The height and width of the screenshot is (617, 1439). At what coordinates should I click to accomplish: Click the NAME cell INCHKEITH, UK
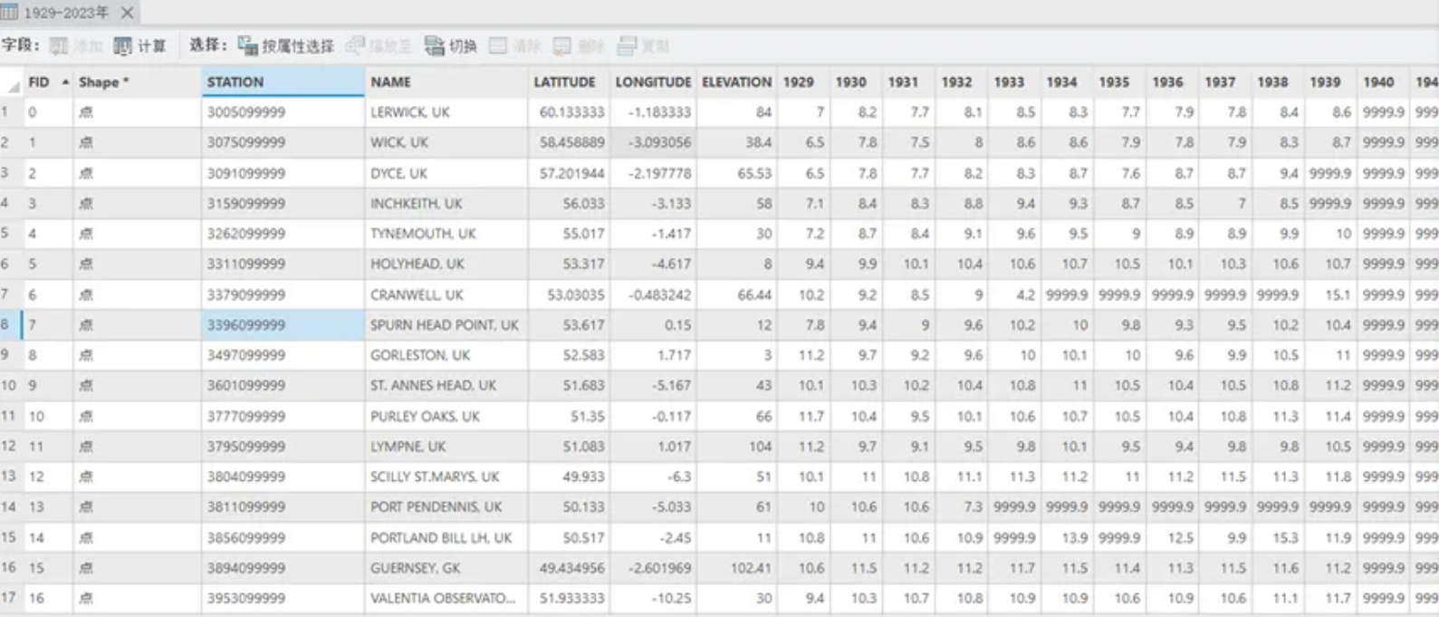point(446,203)
